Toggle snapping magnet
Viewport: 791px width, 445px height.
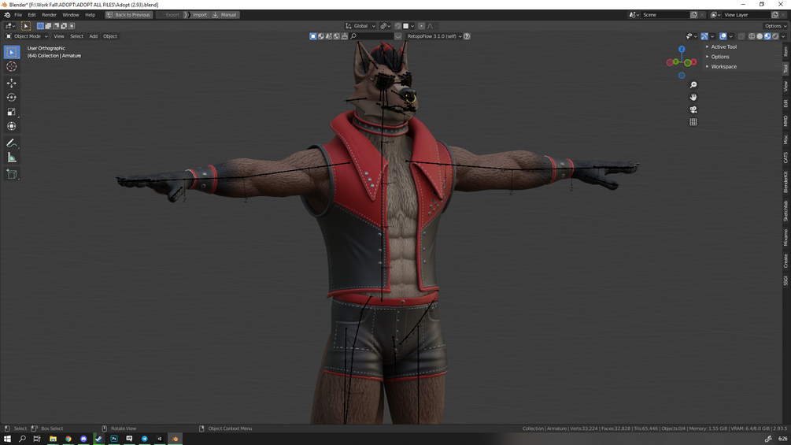click(x=397, y=26)
